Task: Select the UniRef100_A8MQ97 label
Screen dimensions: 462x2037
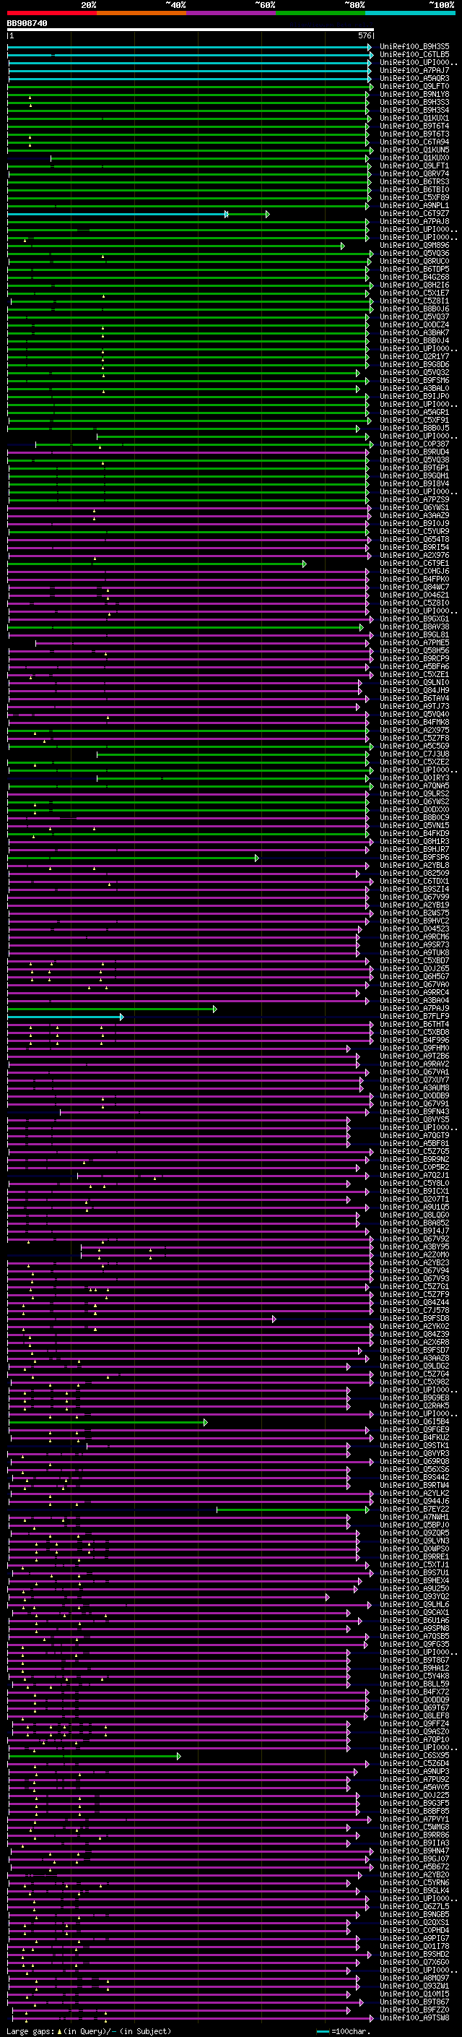Action: (x=414, y=1978)
